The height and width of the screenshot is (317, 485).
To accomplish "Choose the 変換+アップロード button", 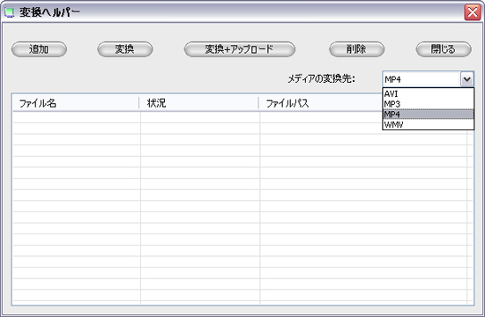I will (239, 49).
